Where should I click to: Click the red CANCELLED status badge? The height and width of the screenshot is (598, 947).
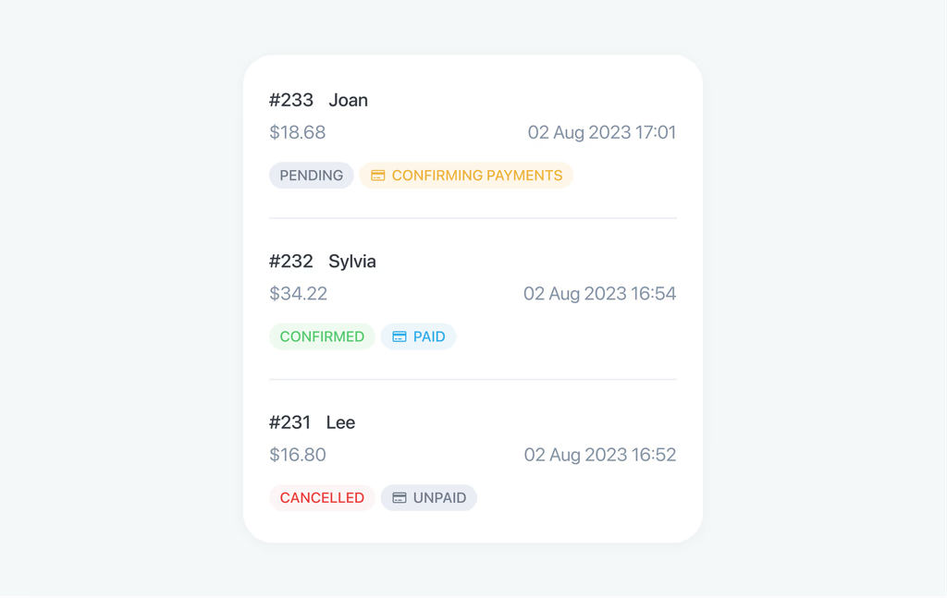click(322, 498)
